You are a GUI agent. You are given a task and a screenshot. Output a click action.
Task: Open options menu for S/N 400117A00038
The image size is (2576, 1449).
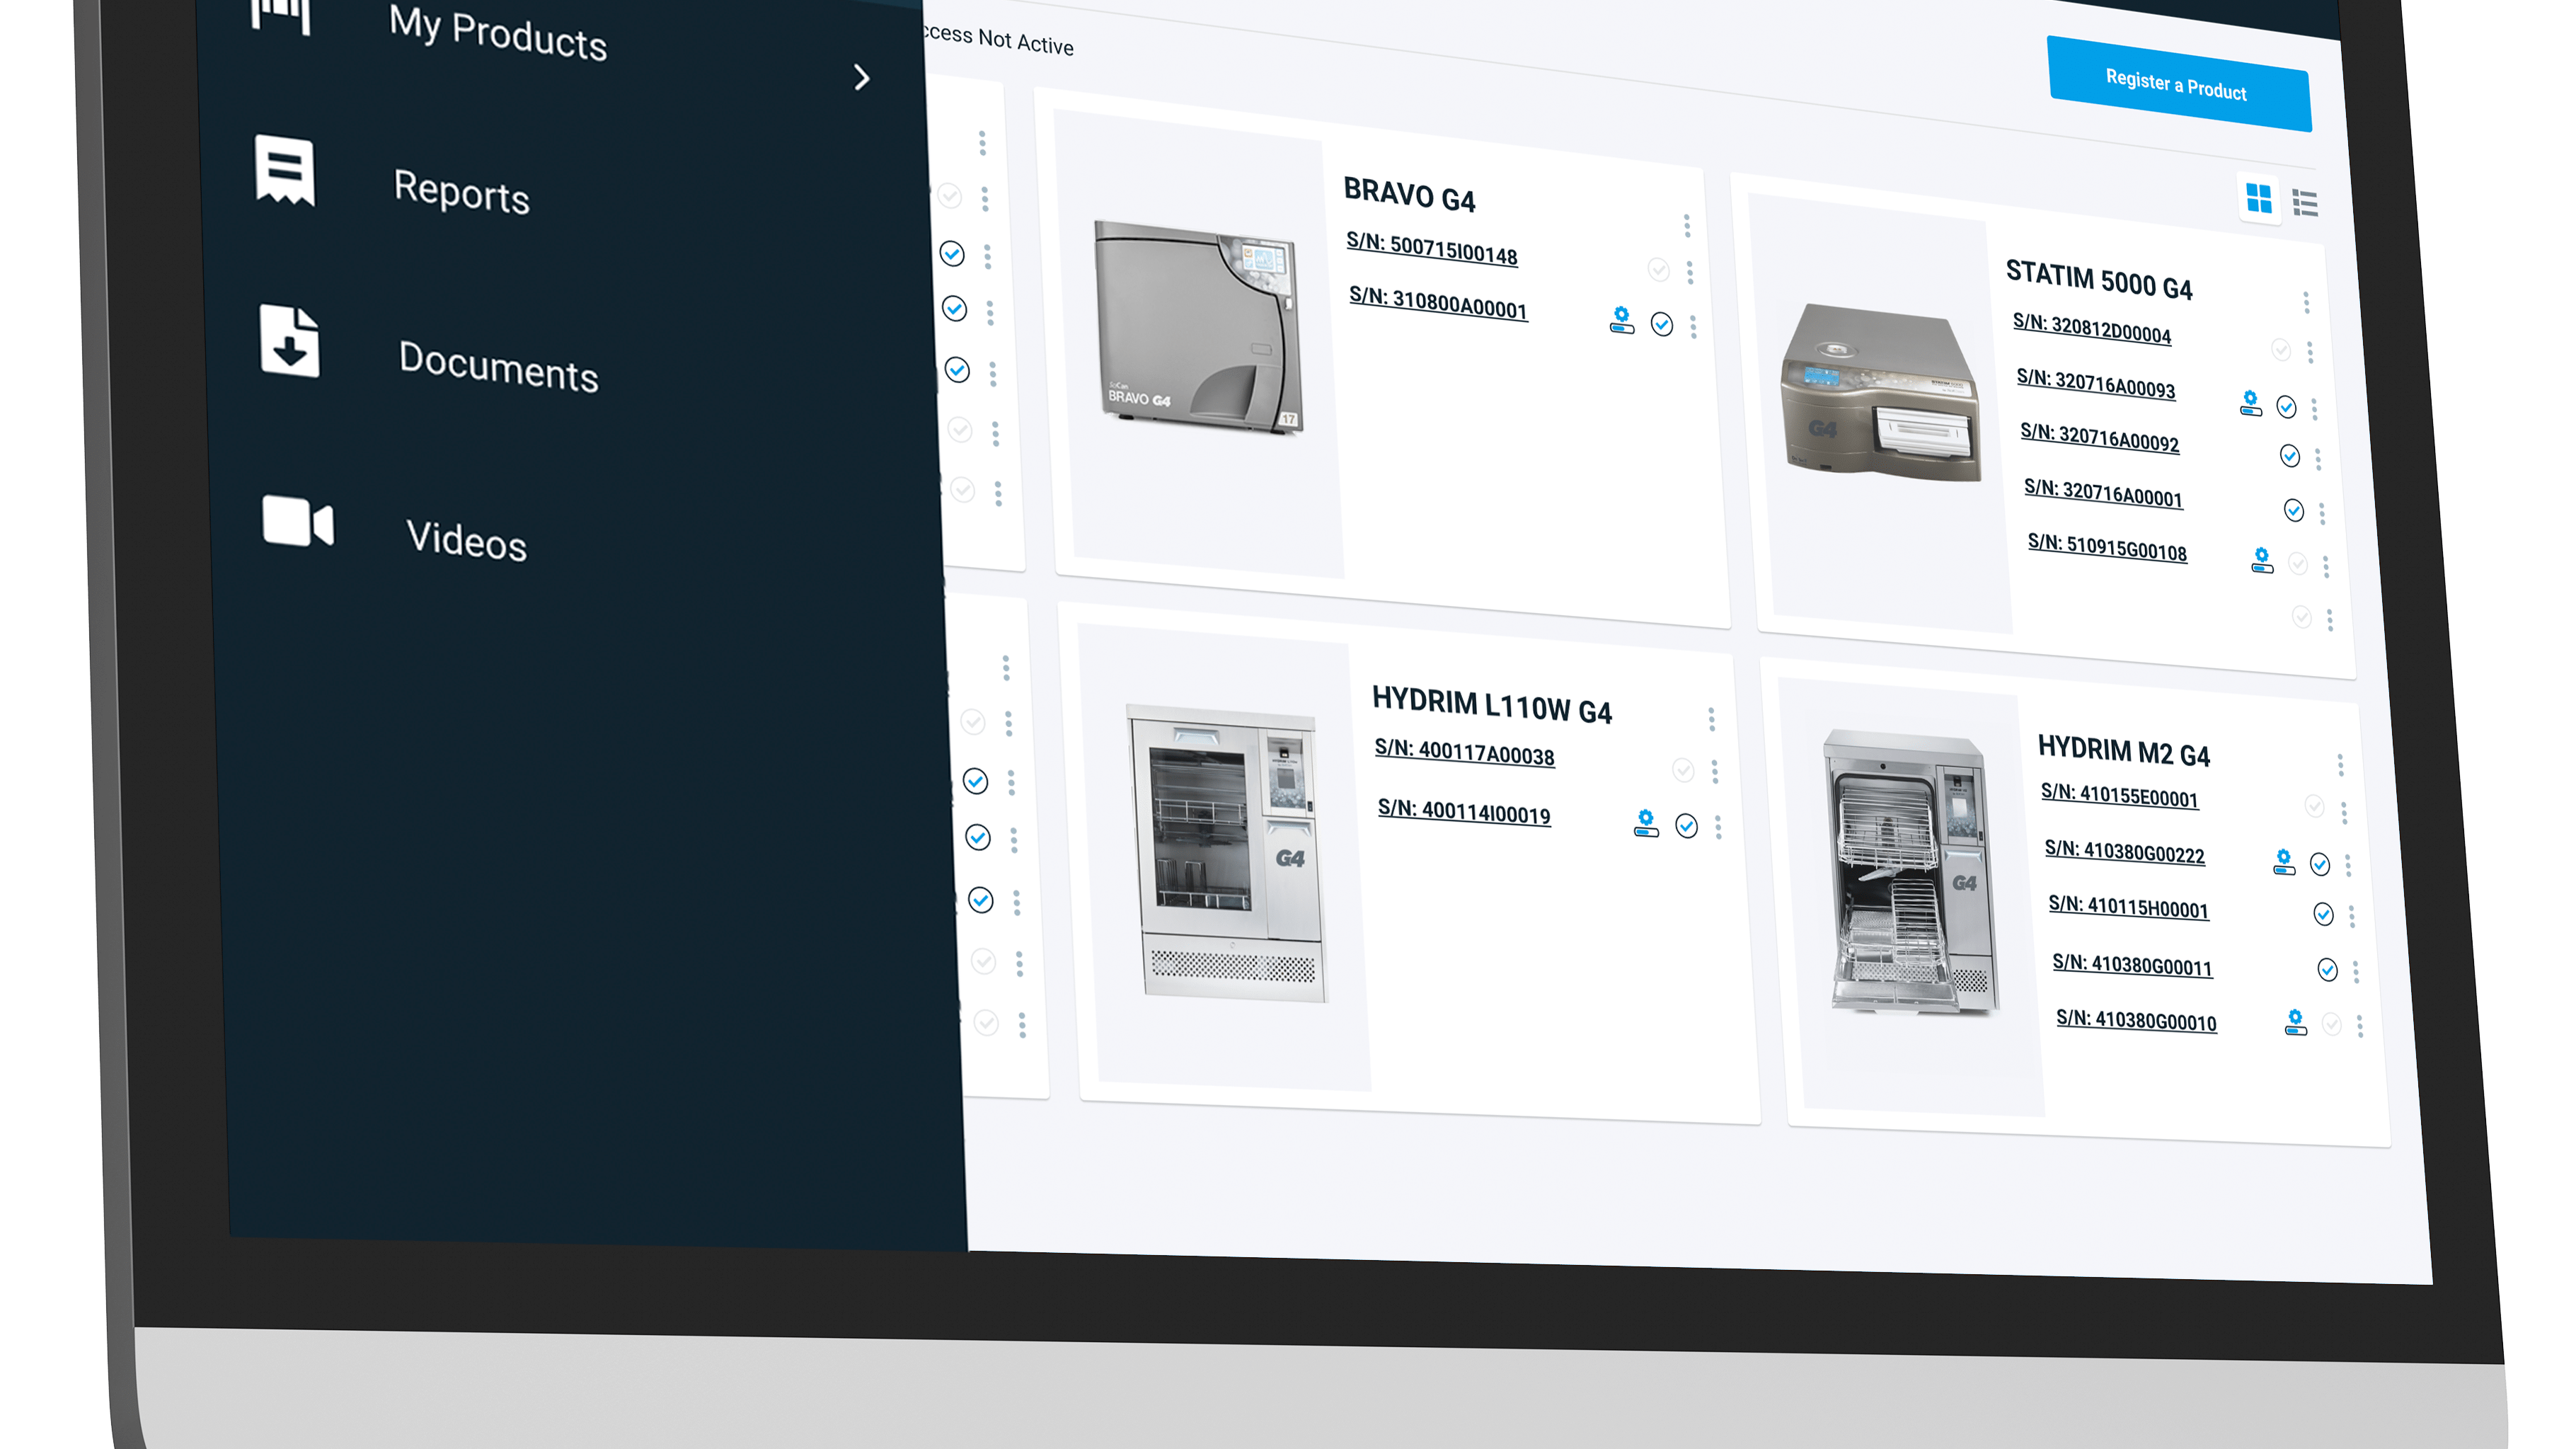click(x=1714, y=771)
